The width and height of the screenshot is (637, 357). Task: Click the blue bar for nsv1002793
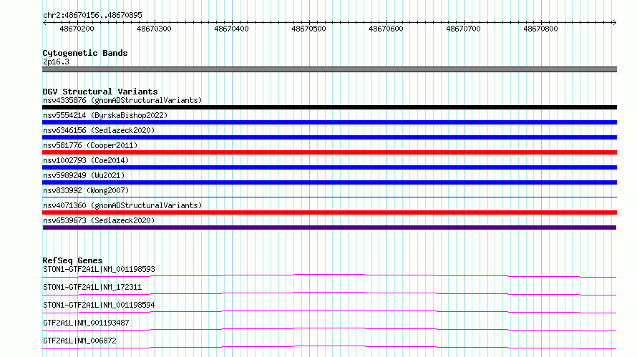[x=329, y=167]
